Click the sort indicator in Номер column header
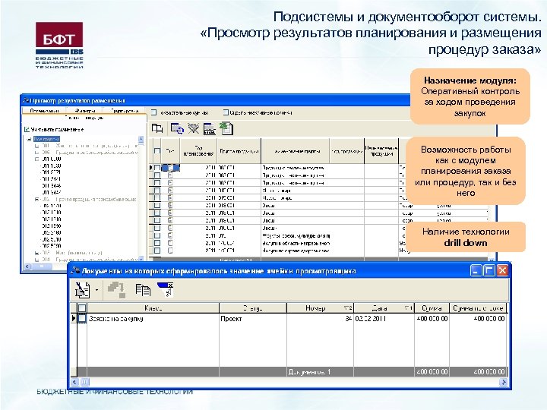This screenshot has height=410, width=547. click(x=348, y=308)
